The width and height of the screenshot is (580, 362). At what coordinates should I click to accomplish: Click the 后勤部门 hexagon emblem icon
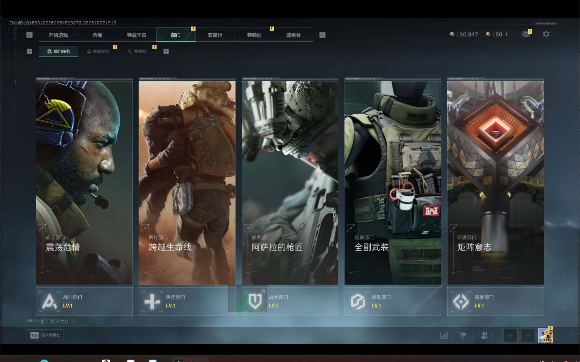pyautogui.click(x=358, y=302)
